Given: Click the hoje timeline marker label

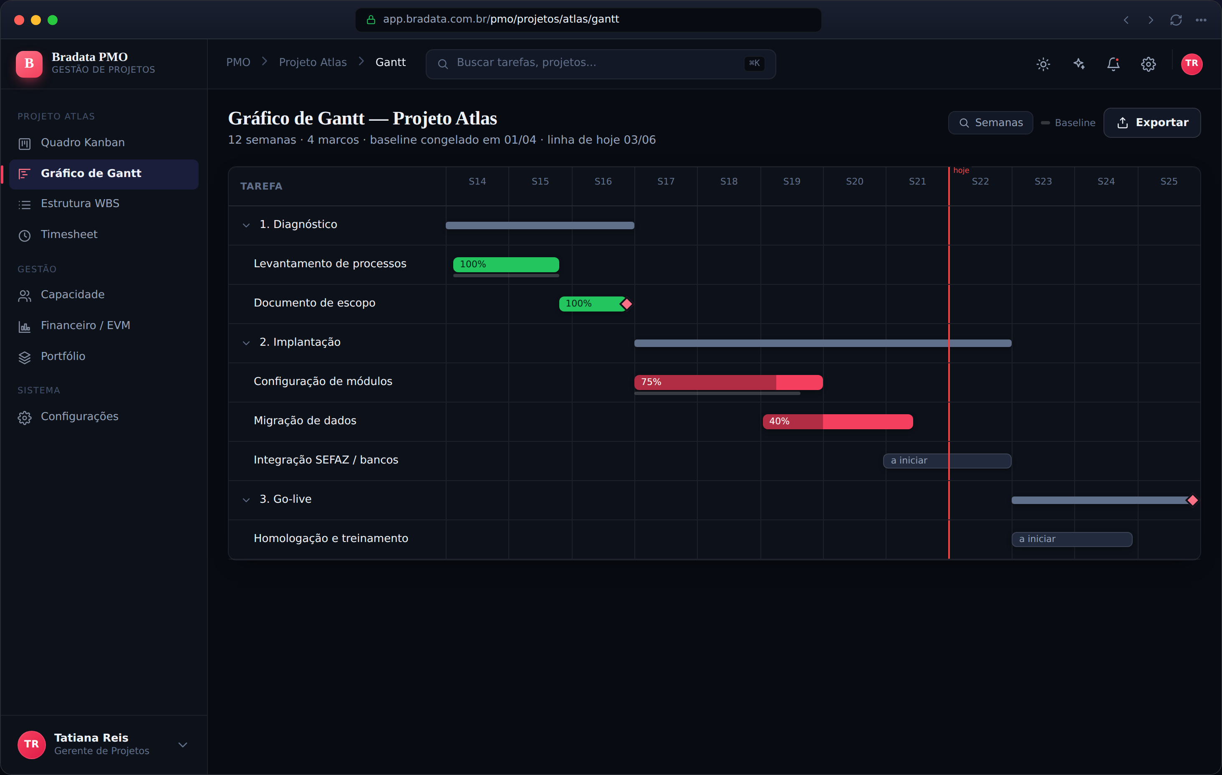Looking at the screenshot, I should [961, 171].
